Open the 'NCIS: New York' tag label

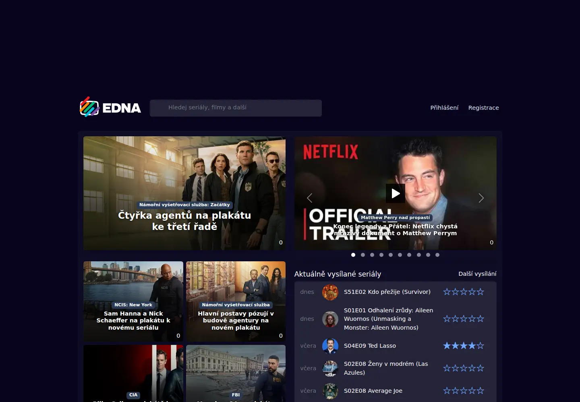tap(133, 305)
